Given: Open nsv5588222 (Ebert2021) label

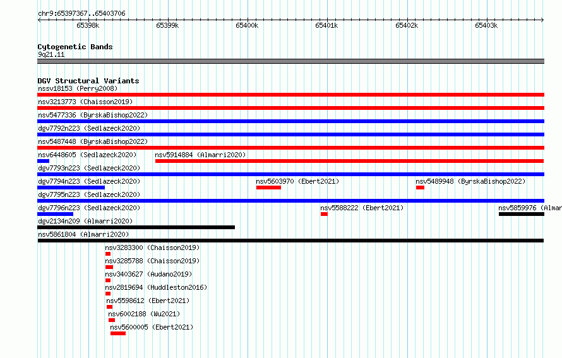Looking at the screenshot, I should 362,208.
